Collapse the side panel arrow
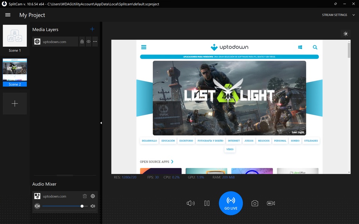 (x=101, y=123)
